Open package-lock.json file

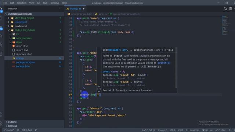[25, 62]
